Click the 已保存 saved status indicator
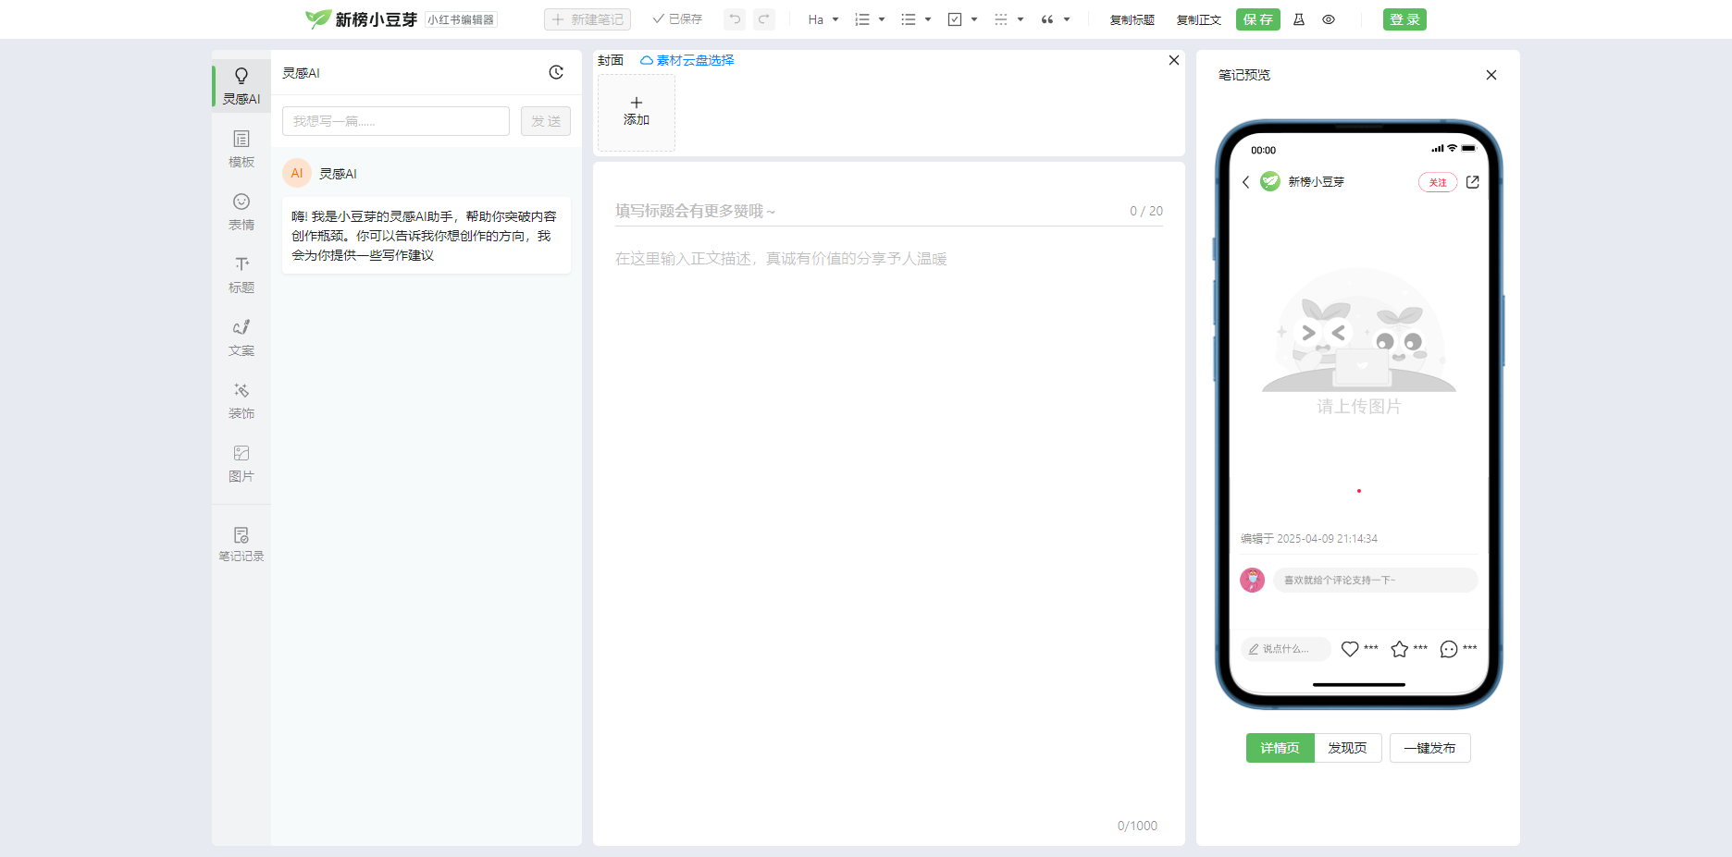 coord(677,19)
